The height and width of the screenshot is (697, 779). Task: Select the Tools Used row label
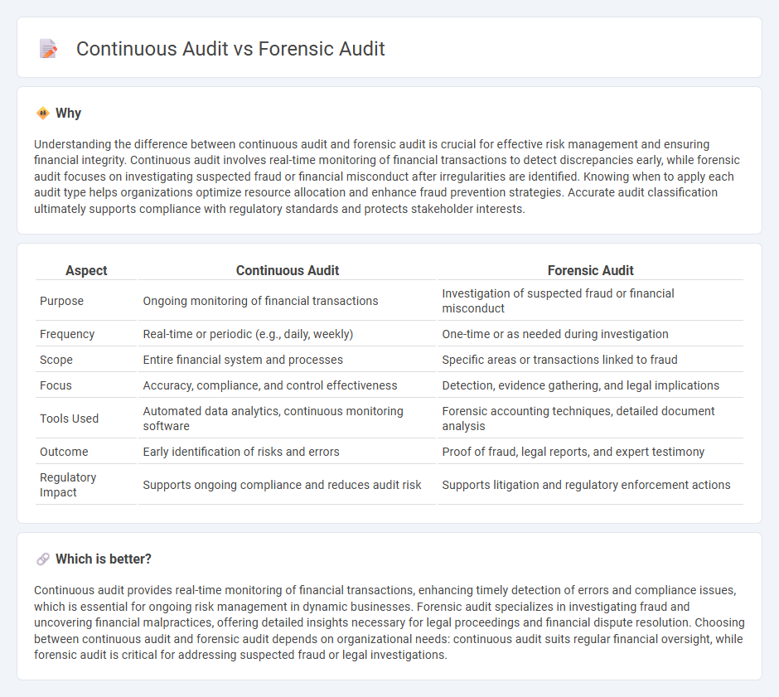tap(69, 419)
